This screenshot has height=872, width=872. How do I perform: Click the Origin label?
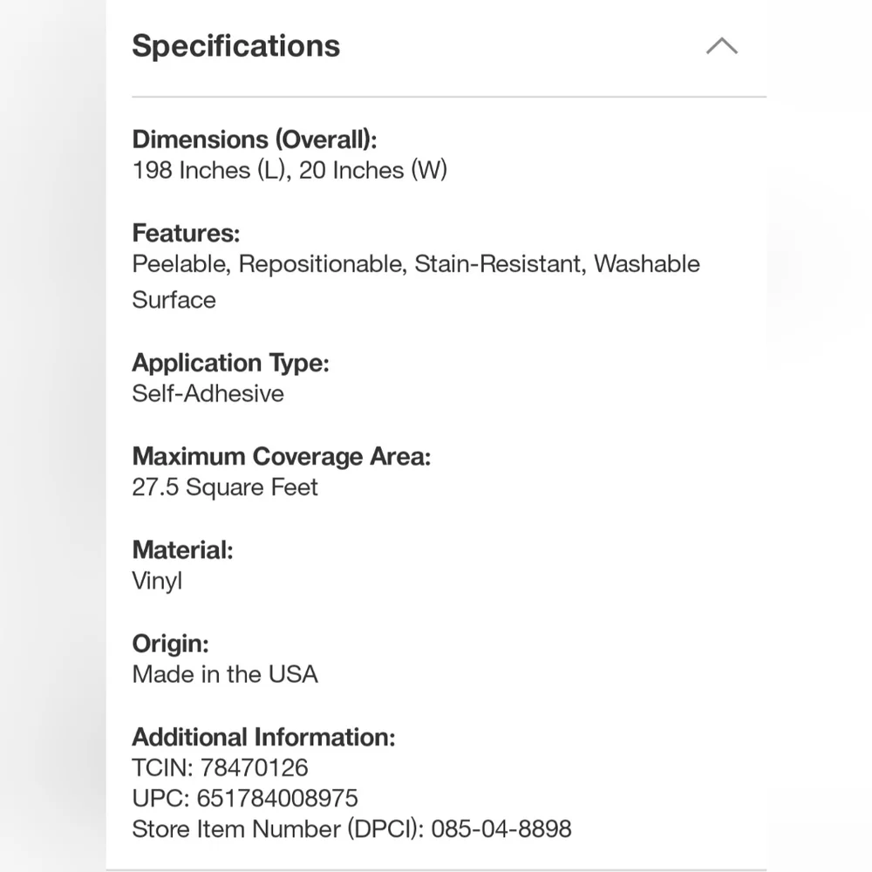point(170,644)
